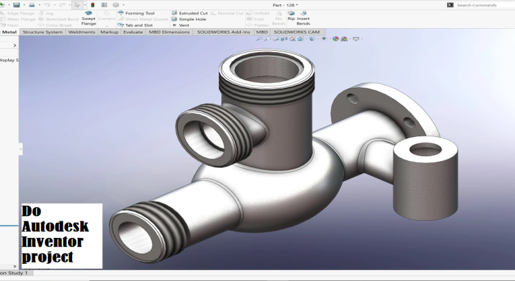
Task: Switch to the SOLIDWORKS CAM tab
Action: coord(297,32)
